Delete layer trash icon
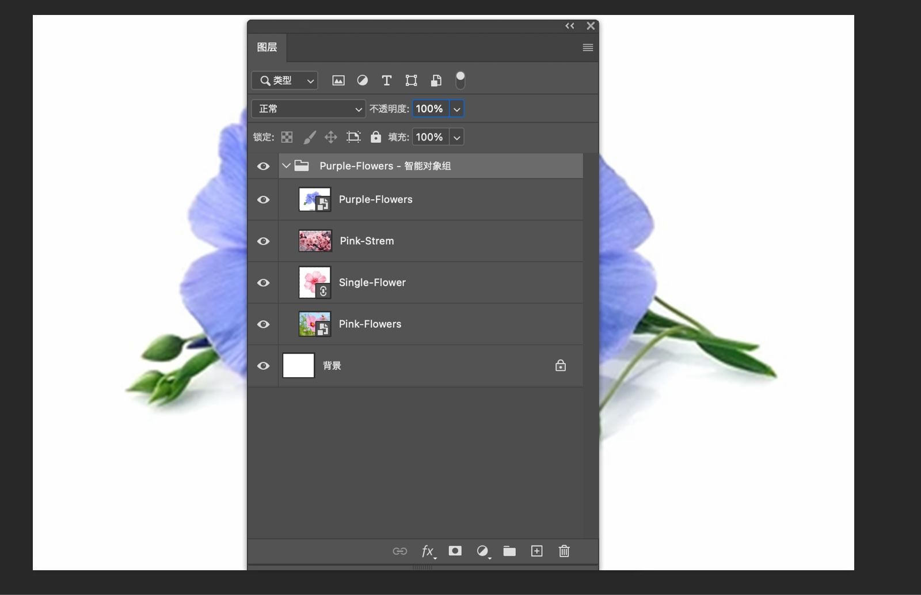921x595 pixels. point(564,551)
